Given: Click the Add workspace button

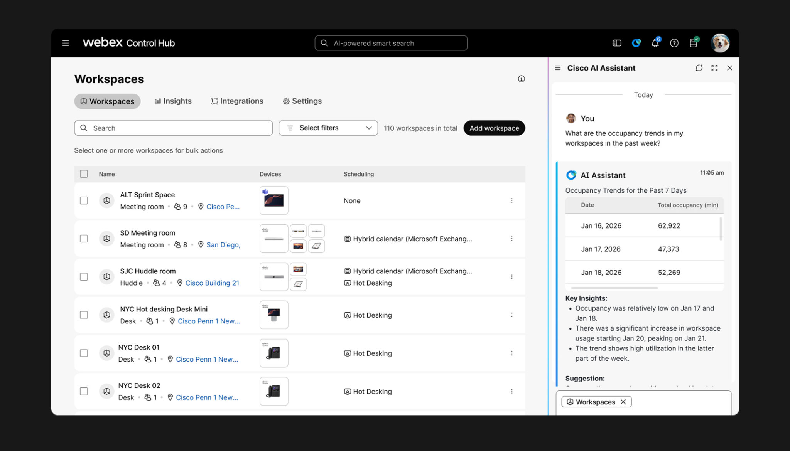Looking at the screenshot, I should click(x=494, y=128).
